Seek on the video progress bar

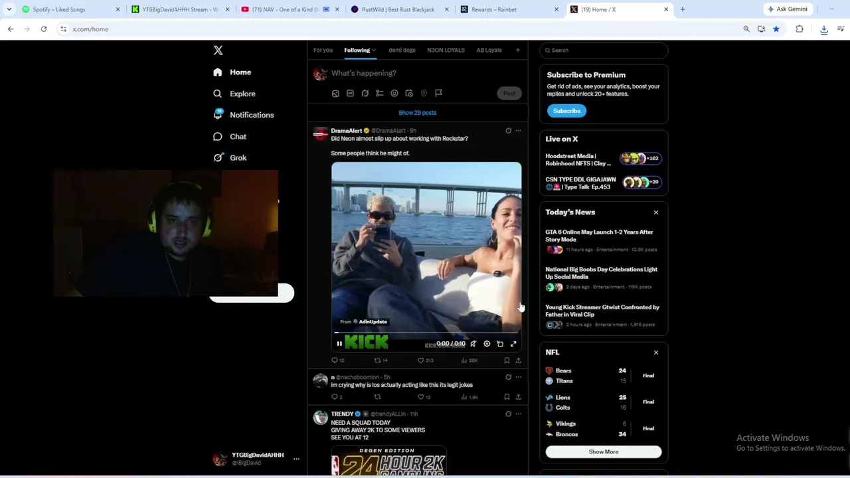pyautogui.click(x=426, y=332)
